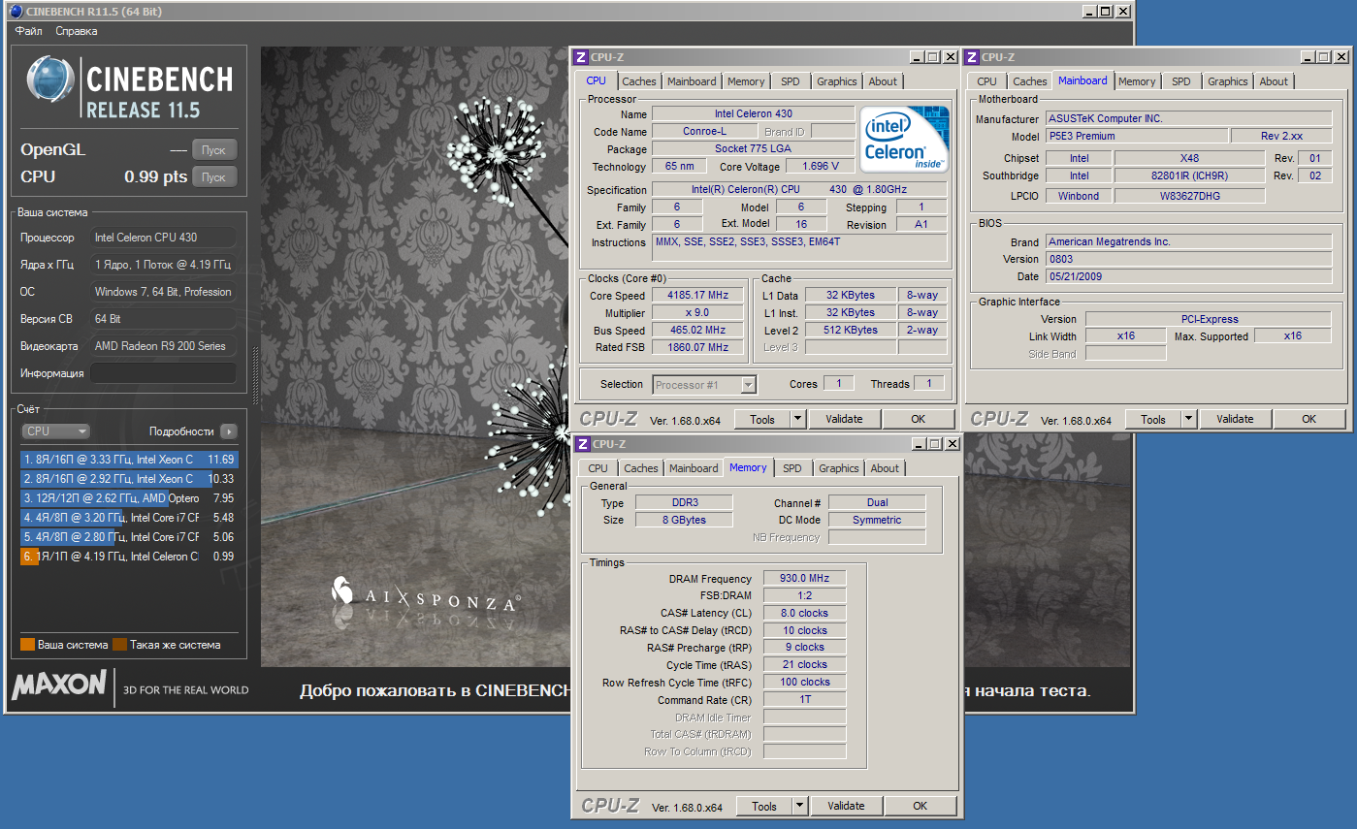Open Tools dropdown arrow in CPU-Z Mainboard window
The height and width of the screenshot is (829, 1357).
(1189, 419)
